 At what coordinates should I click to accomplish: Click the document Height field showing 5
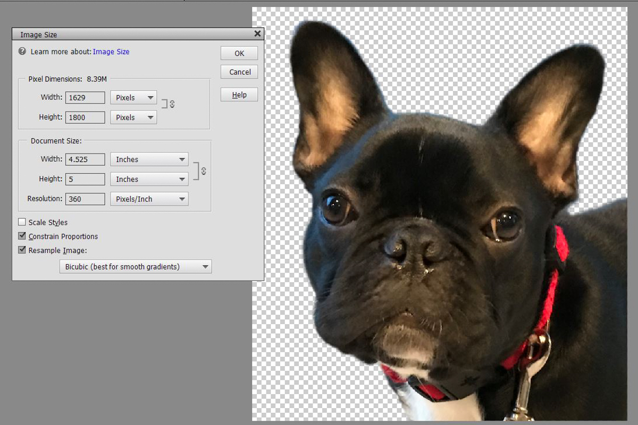[x=85, y=179]
